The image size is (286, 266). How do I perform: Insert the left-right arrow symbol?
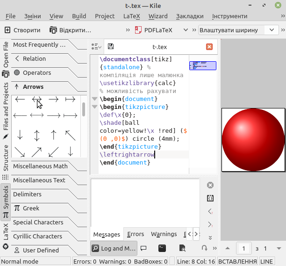(x=36, y=100)
